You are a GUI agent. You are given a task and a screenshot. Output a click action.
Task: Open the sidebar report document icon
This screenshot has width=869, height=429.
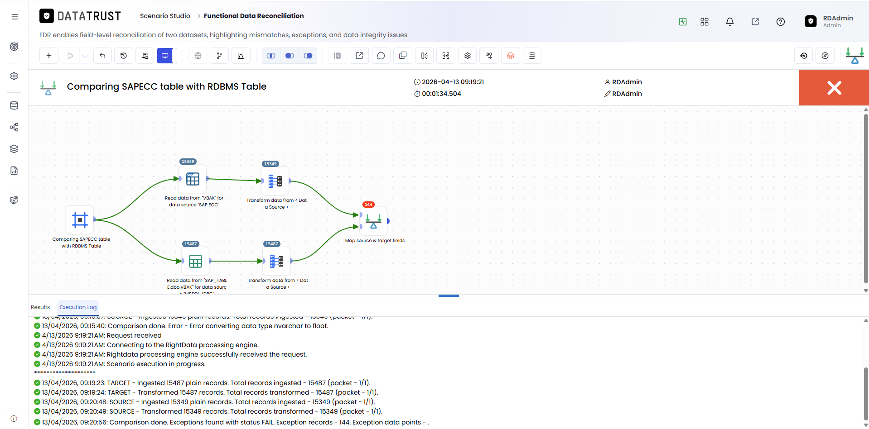click(14, 171)
